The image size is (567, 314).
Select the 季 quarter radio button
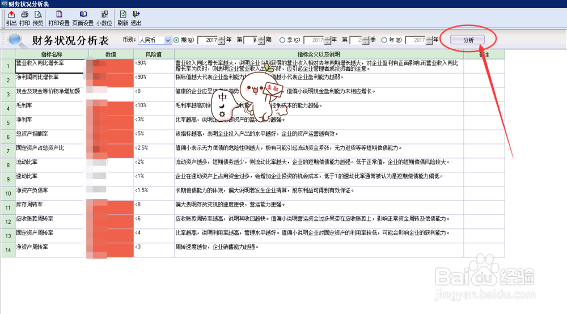[x=282, y=40]
